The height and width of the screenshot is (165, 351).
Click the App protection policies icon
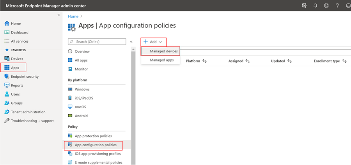(70, 136)
